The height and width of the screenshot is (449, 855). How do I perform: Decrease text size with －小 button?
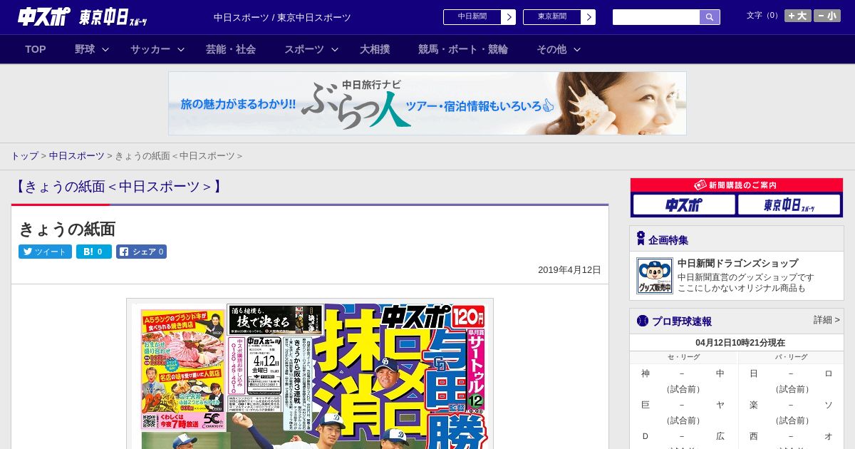[x=827, y=16]
